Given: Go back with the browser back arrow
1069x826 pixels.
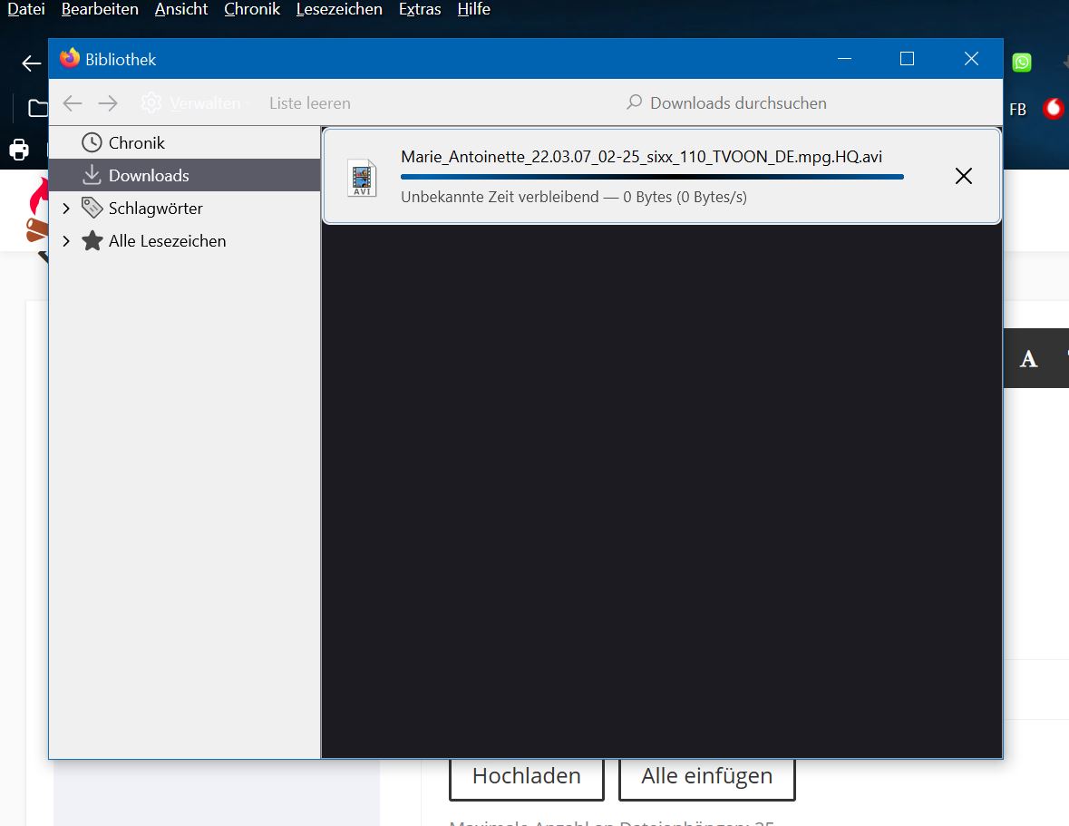Looking at the screenshot, I should [32, 63].
